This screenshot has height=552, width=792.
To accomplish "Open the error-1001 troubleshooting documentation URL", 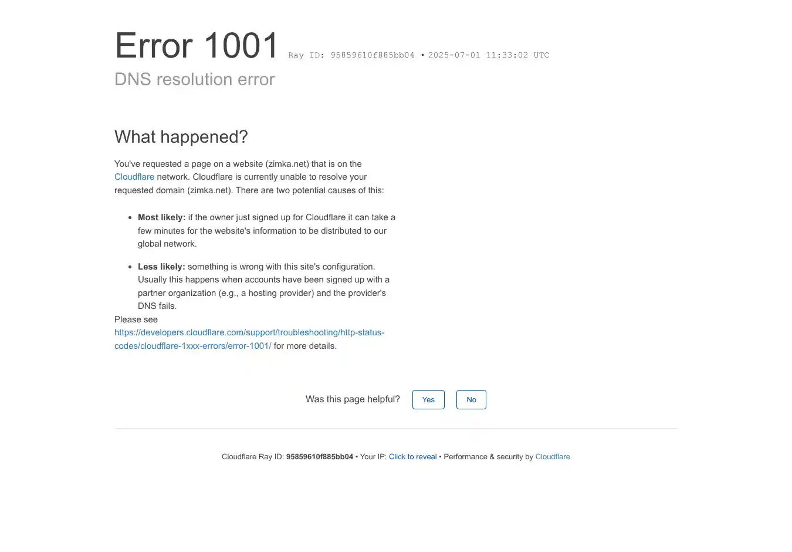I will point(249,333).
